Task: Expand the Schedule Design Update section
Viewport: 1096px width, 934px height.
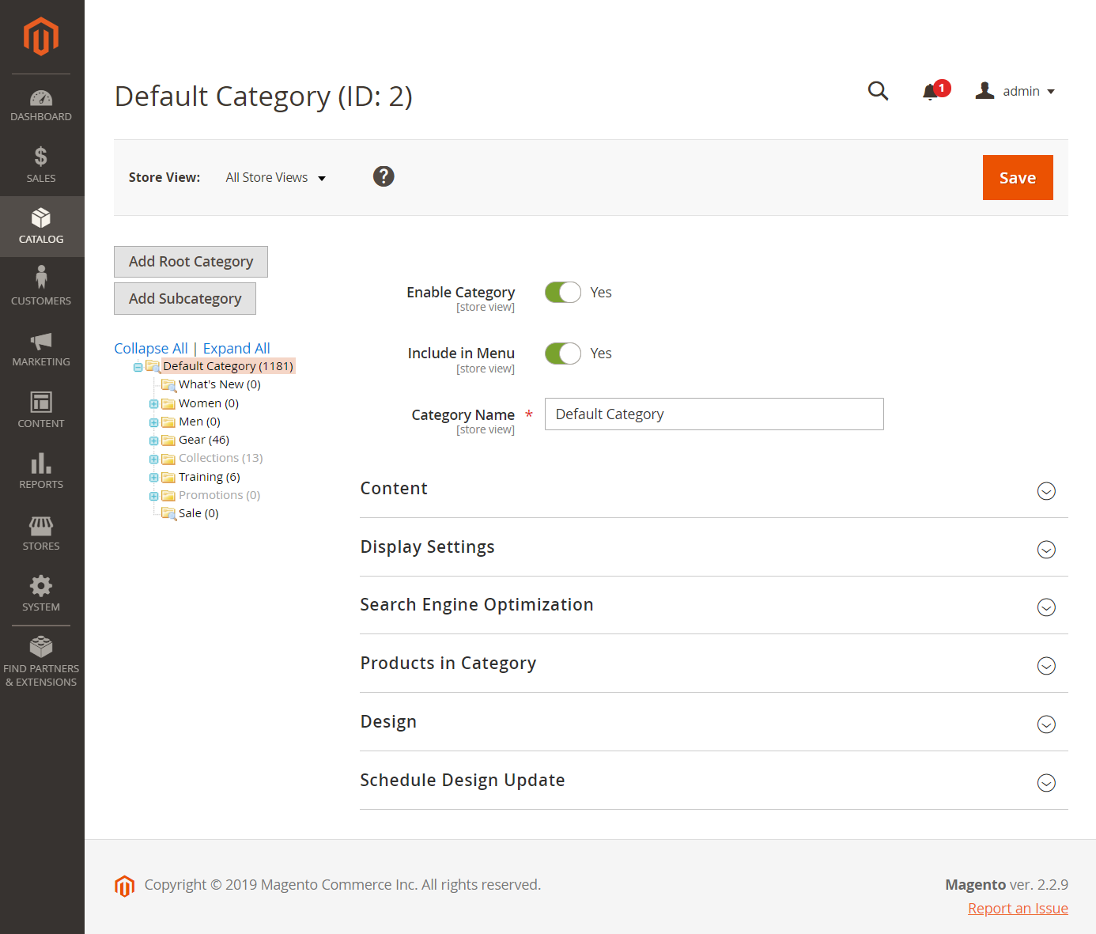Action: tap(714, 781)
